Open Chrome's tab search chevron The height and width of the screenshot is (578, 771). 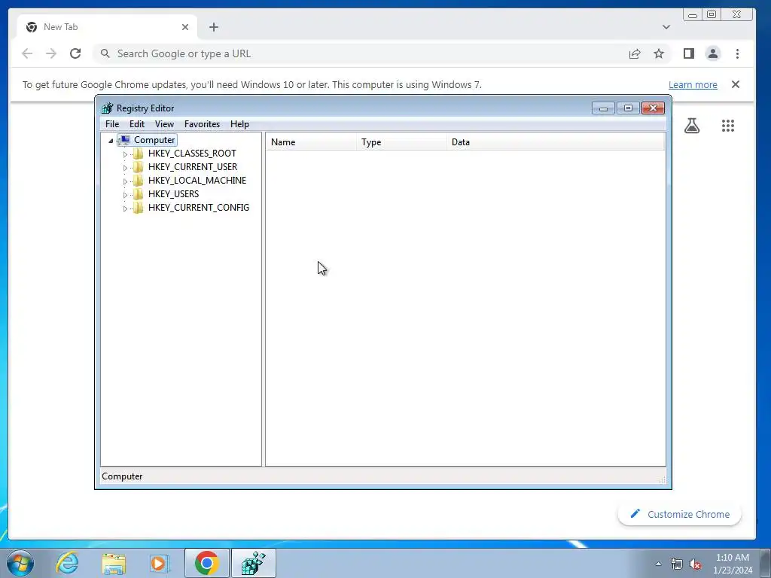pos(666,27)
